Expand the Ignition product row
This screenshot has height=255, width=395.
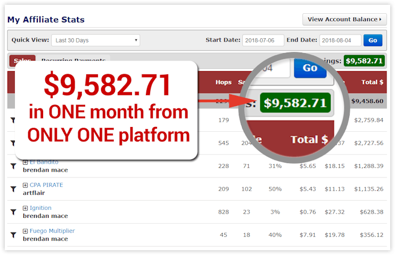pos(25,208)
